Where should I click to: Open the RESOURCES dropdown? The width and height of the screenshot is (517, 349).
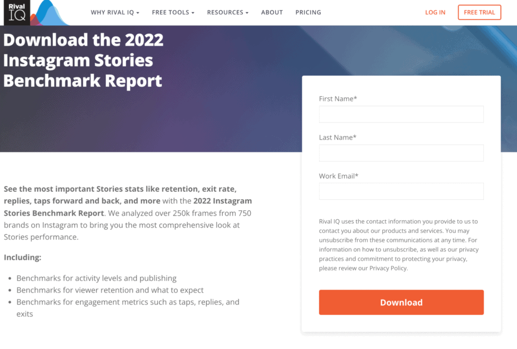[225, 12]
